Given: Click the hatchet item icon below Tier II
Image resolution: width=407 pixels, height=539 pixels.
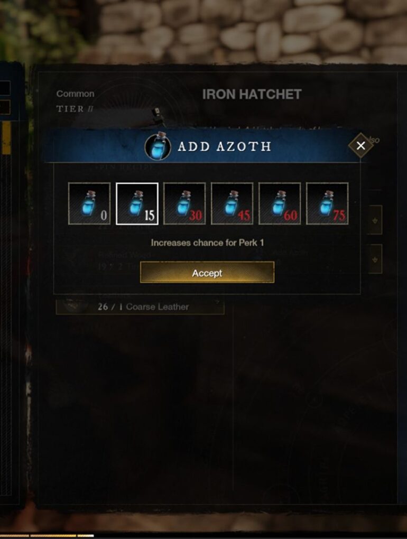Looking at the screenshot, I should coord(158,115).
